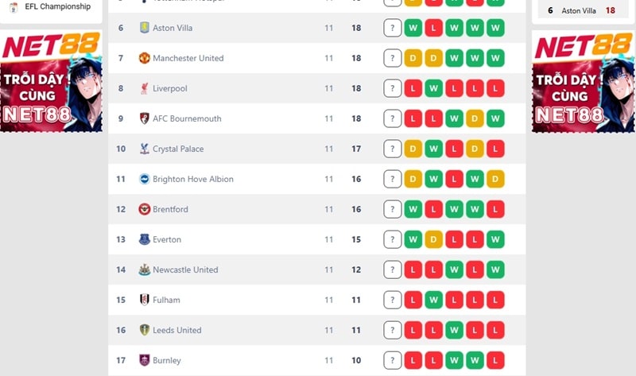The height and width of the screenshot is (376, 636).
Task: Click Liverpool's next match question mark box
Action: (392, 88)
